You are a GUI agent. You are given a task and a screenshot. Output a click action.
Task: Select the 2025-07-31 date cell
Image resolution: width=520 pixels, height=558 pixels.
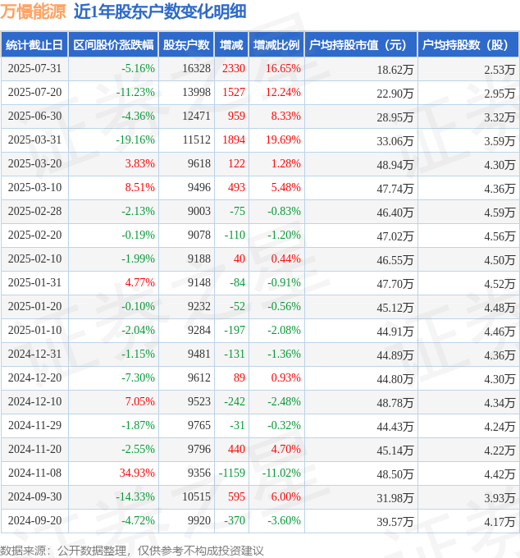(34, 69)
